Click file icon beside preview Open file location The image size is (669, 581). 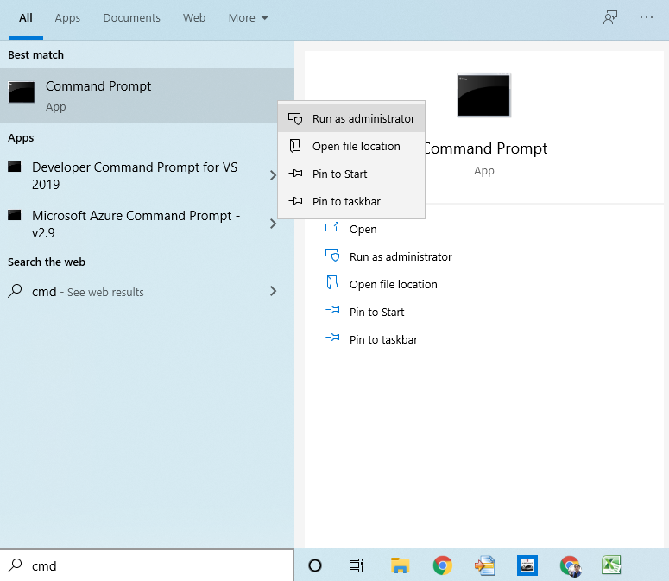(332, 283)
